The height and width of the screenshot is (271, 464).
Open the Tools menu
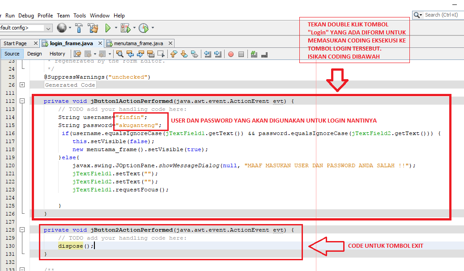point(80,16)
